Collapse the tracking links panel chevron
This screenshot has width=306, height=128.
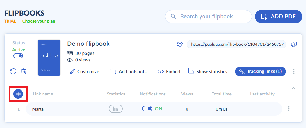tap(293, 88)
